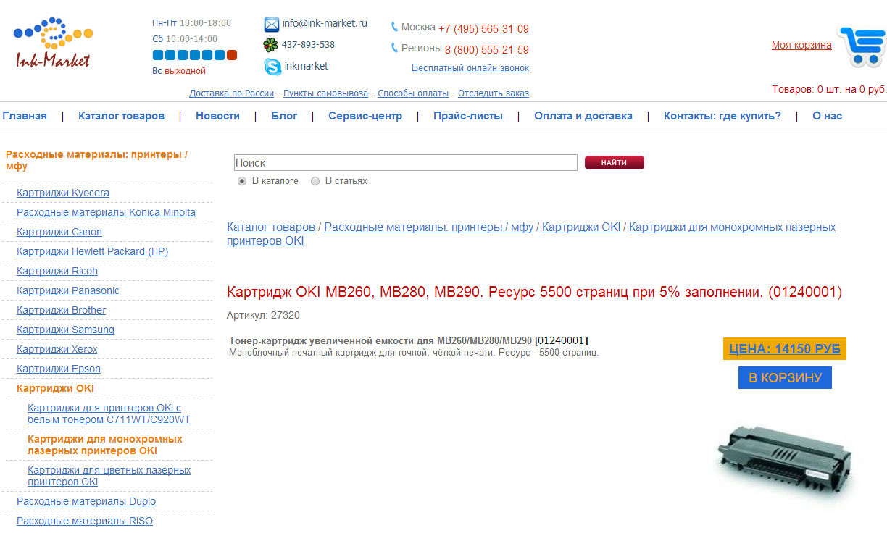Open 'Способы оплаты' link
Image resolution: width=887 pixels, height=541 pixels.
[x=413, y=93]
